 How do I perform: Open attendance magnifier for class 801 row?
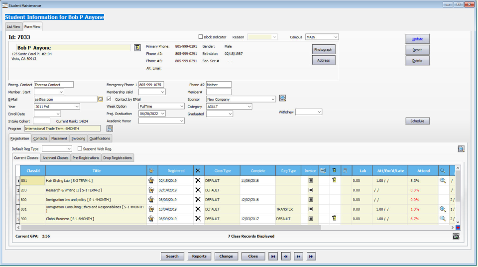pyautogui.click(x=442, y=209)
